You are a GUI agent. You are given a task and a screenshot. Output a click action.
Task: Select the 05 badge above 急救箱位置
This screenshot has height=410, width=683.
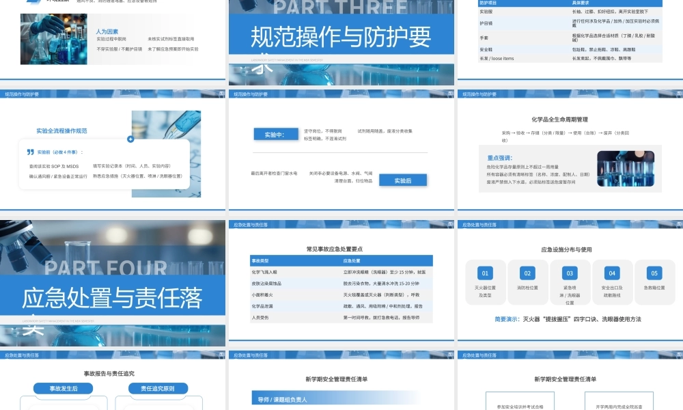click(x=654, y=273)
